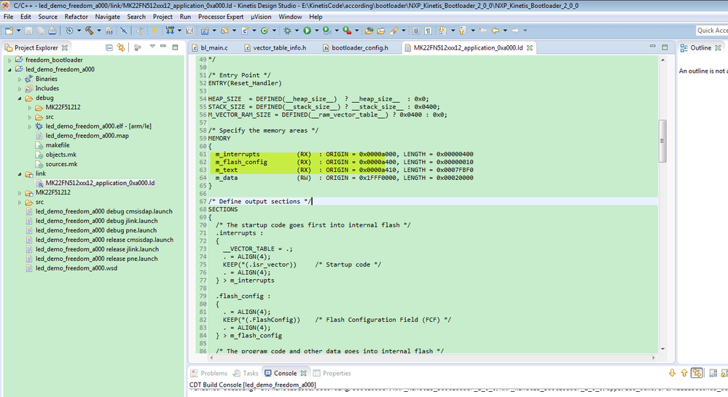Open the Debug dropdown arrow

pyautogui.click(x=297, y=31)
